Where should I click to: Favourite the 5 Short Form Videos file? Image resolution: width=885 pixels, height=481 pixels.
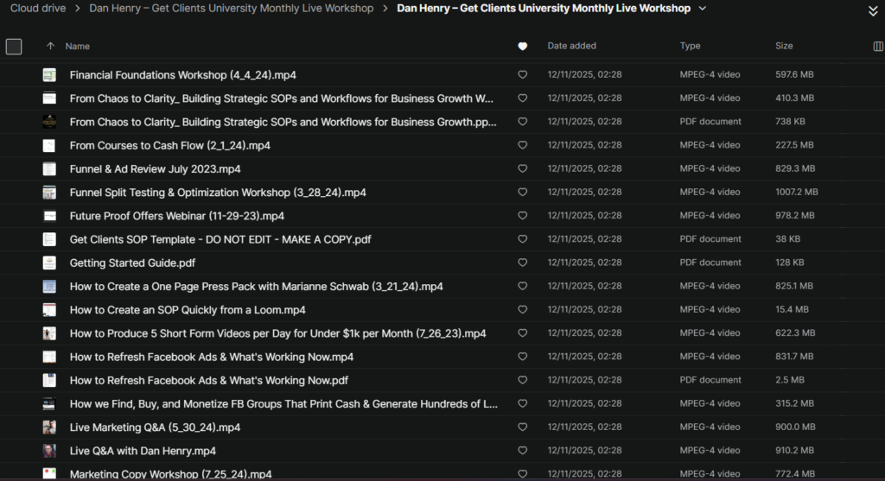523,332
